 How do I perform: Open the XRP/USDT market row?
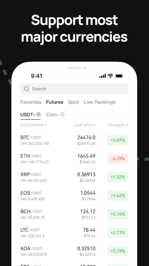74,177
